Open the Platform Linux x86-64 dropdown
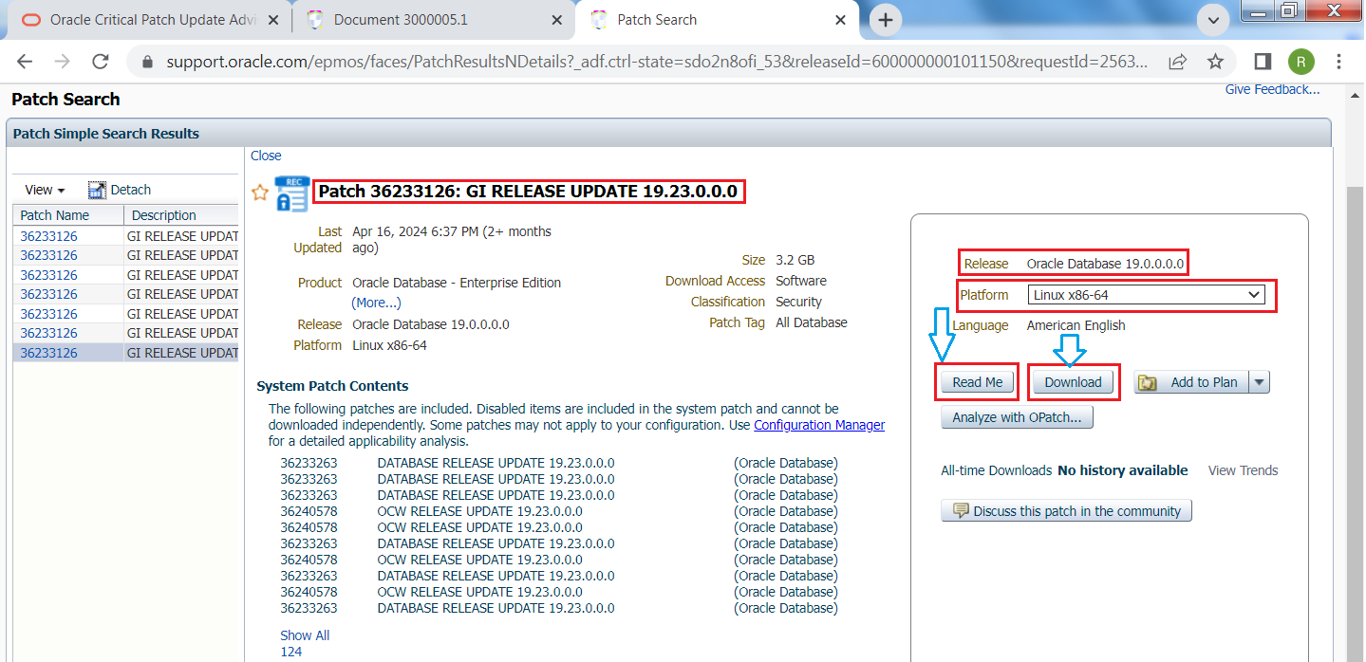Screen dimensions: 1366x662 tap(1147, 295)
